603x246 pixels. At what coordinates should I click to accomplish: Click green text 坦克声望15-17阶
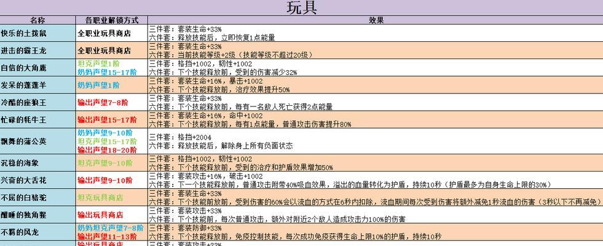click(x=107, y=141)
